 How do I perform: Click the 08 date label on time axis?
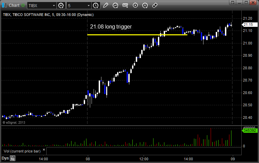click(88, 159)
